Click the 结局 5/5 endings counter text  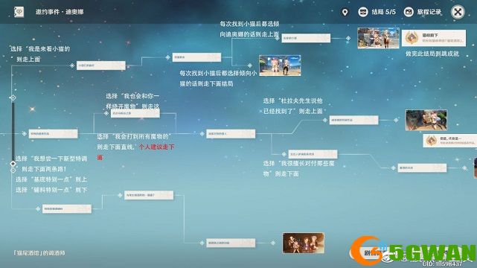[x=383, y=12]
